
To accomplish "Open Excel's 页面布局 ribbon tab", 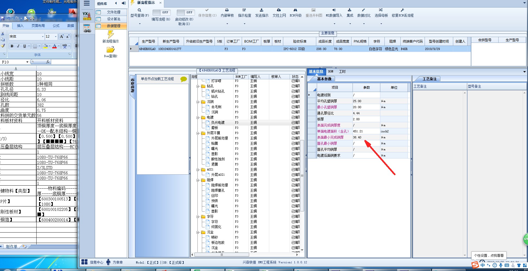I will click(38, 26).
